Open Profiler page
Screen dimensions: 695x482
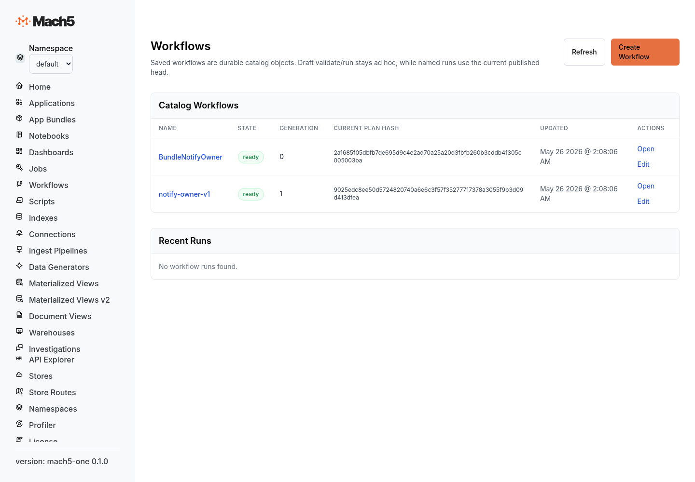click(42, 425)
